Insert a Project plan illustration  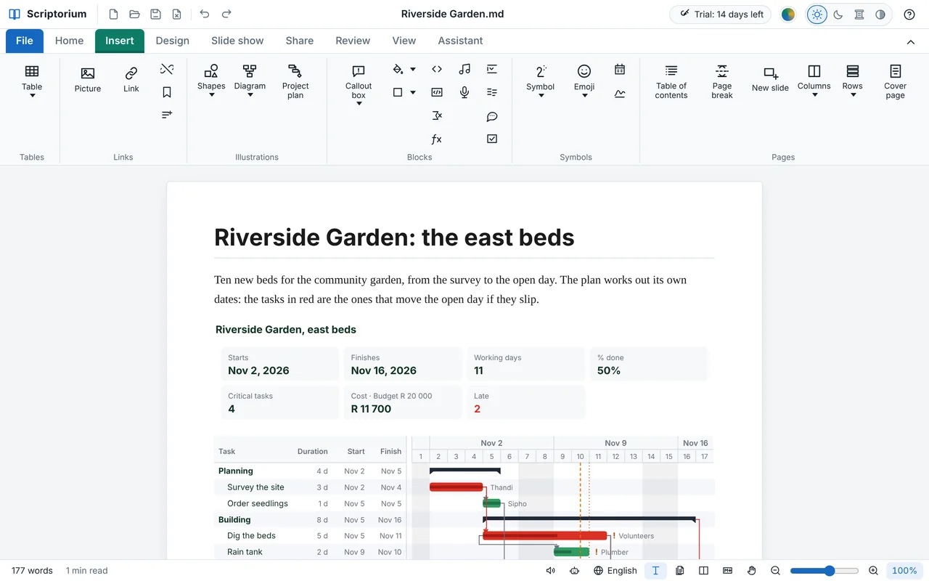coord(295,81)
